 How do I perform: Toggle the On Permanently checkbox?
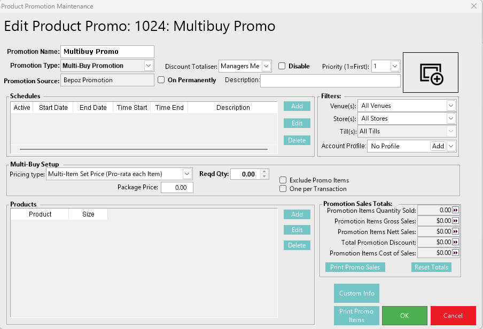[161, 80]
